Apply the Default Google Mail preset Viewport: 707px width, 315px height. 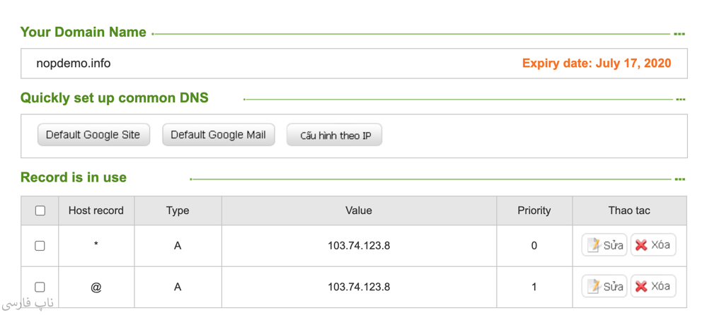pyautogui.click(x=218, y=135)
